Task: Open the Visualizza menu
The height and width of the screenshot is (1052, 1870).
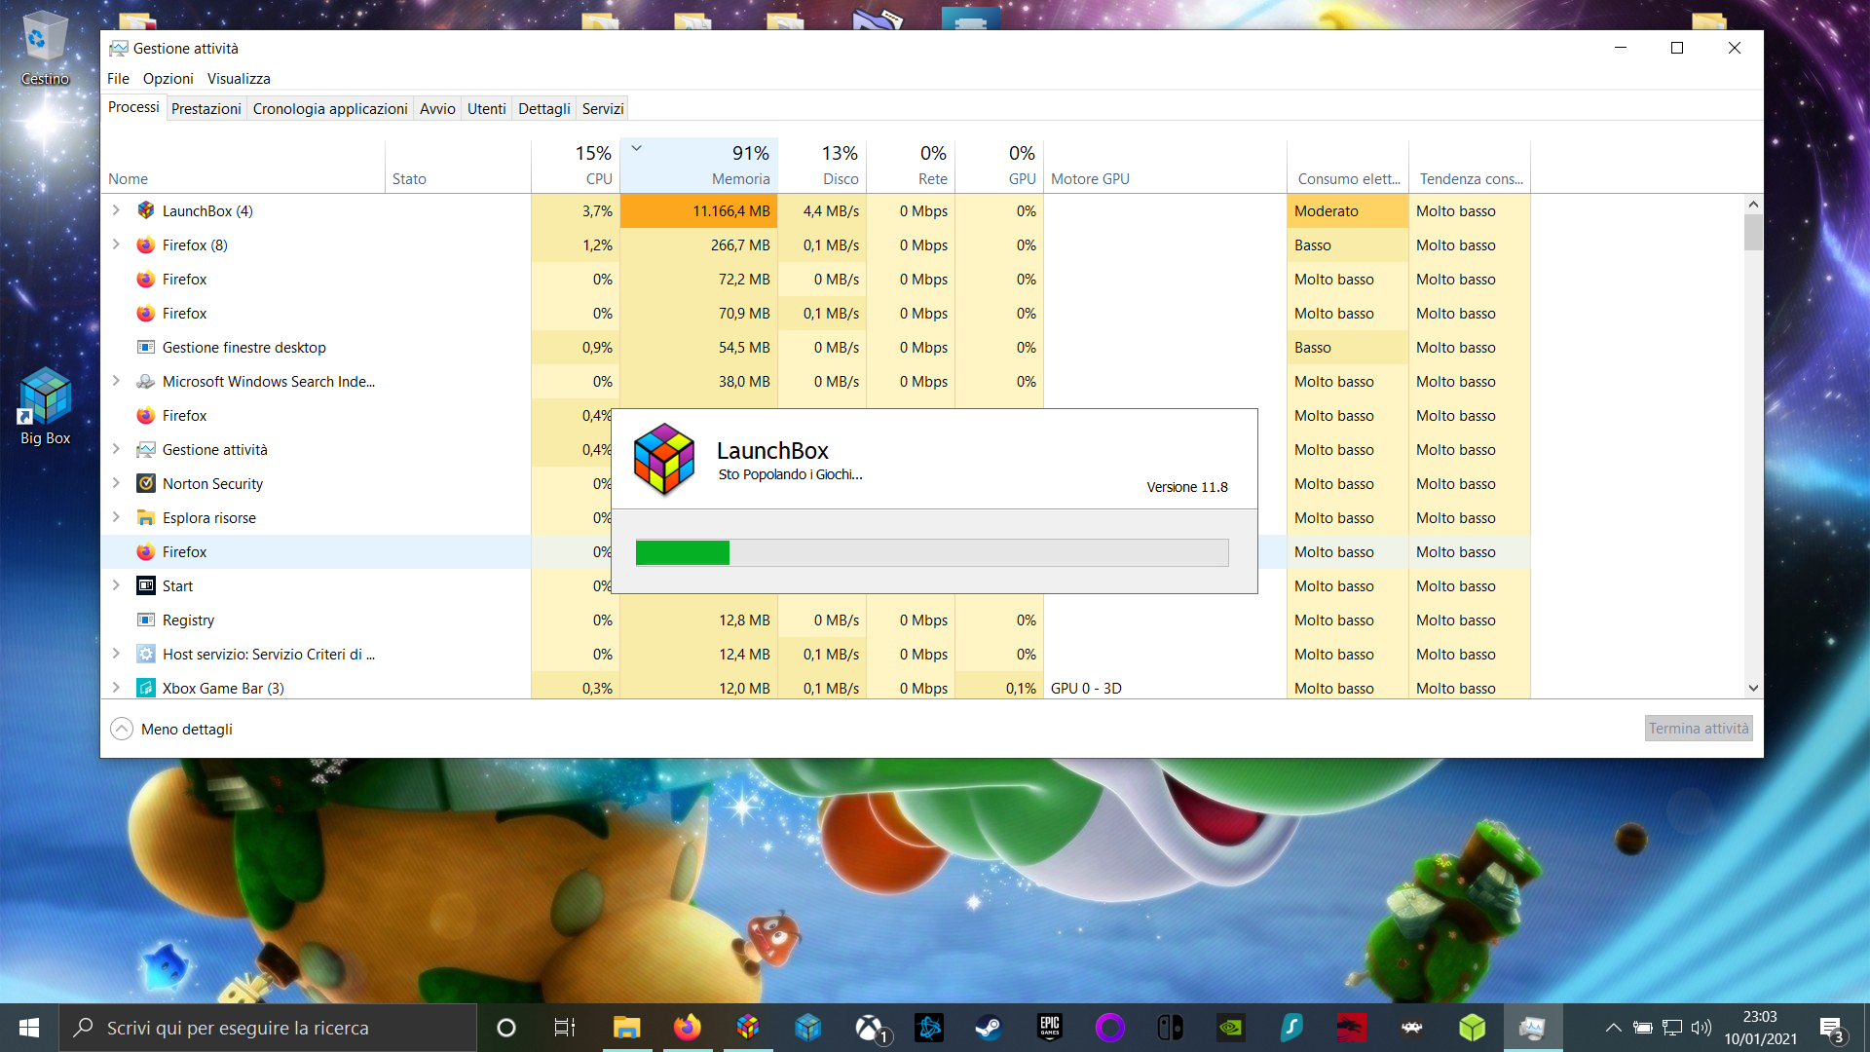Action: click(x=239, y=79)
